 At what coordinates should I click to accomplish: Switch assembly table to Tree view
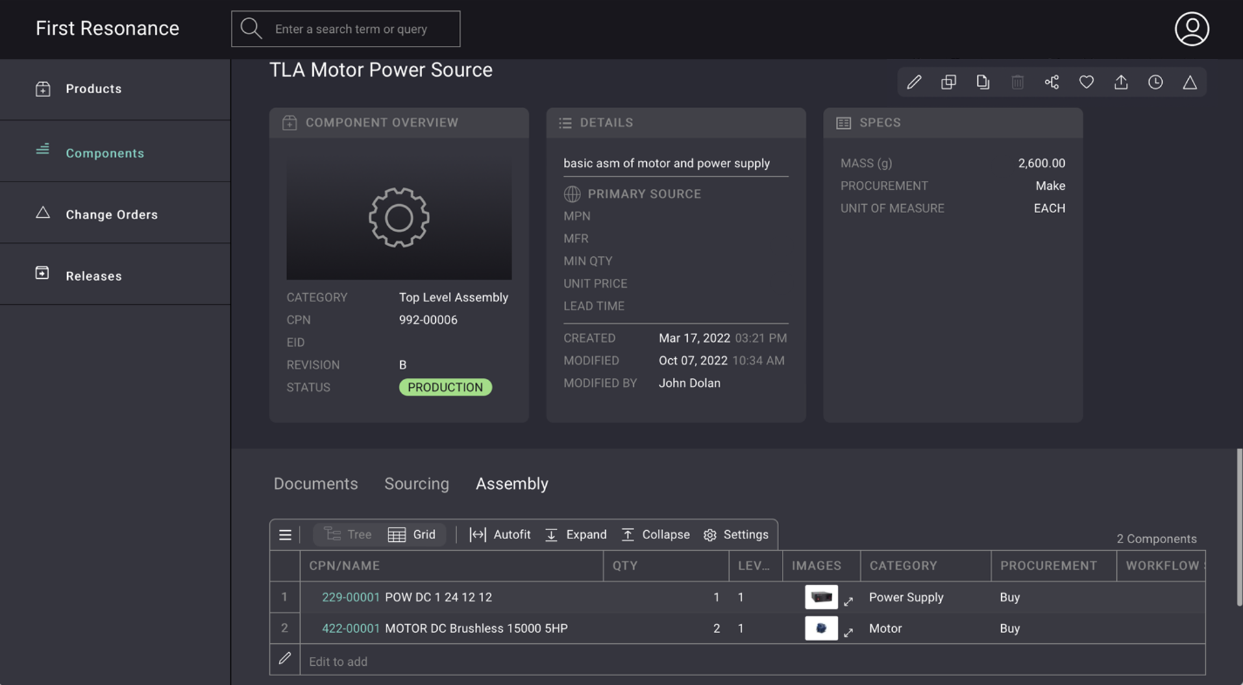tap(348, 534)
